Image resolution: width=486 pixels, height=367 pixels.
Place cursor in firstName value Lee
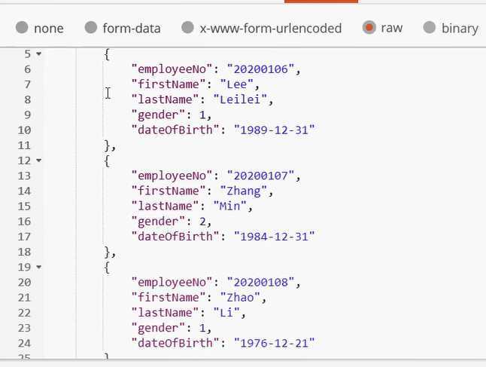[x=237, y=84]
